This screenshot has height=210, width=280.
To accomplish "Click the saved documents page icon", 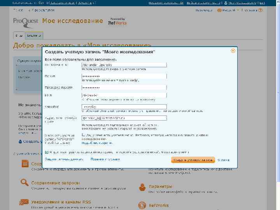I will (25, 164).
